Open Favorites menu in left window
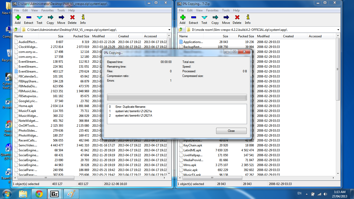The height and width of the screenshot is (199, 354). point(47,10)
